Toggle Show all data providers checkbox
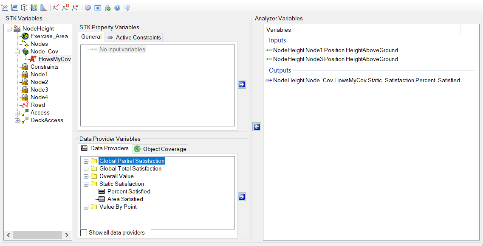This screenshot has height=246, width=483. [84, 233]
